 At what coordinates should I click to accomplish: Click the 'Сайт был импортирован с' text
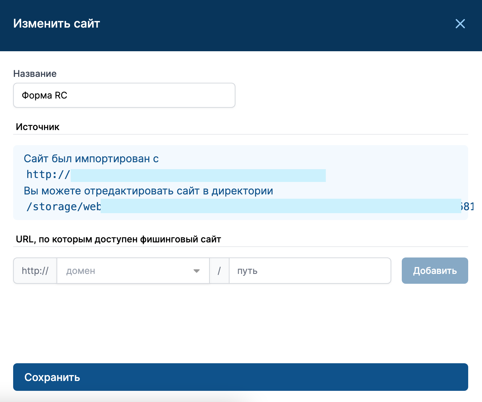(x=91, y=159)
